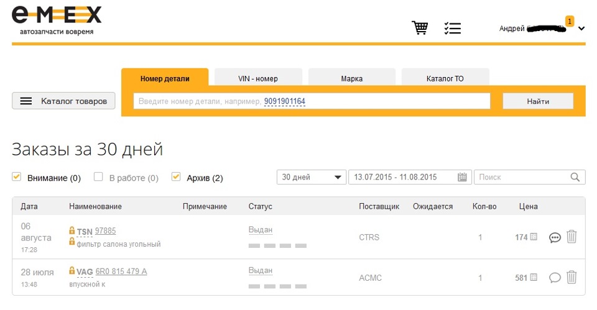Screen dimensions: 597x310
Task: Open part number 97885 link
Action: pos(106,231)
